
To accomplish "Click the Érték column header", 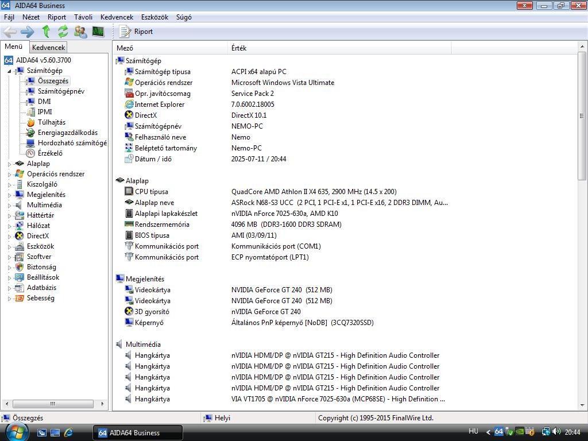I will (339, 48).
